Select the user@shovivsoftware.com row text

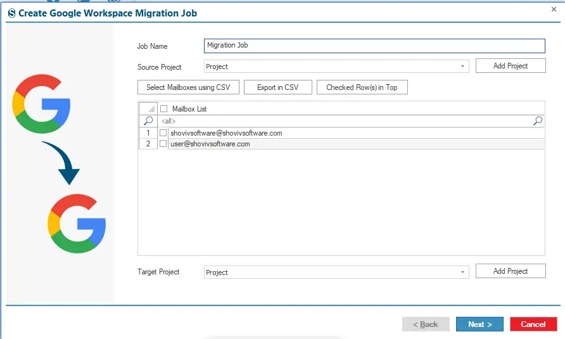pyautogui.click(x=210, y=144)
